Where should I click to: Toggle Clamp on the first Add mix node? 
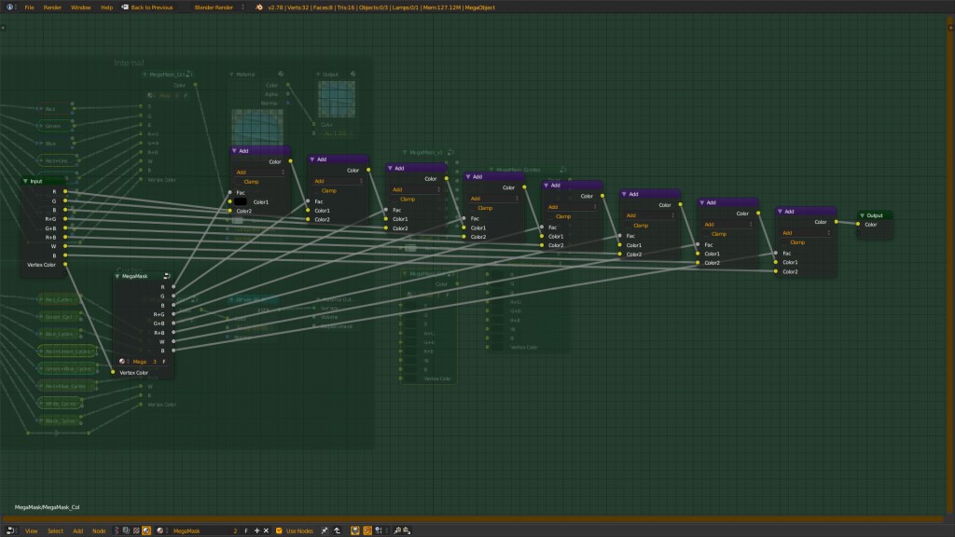[x=250, y=182]
